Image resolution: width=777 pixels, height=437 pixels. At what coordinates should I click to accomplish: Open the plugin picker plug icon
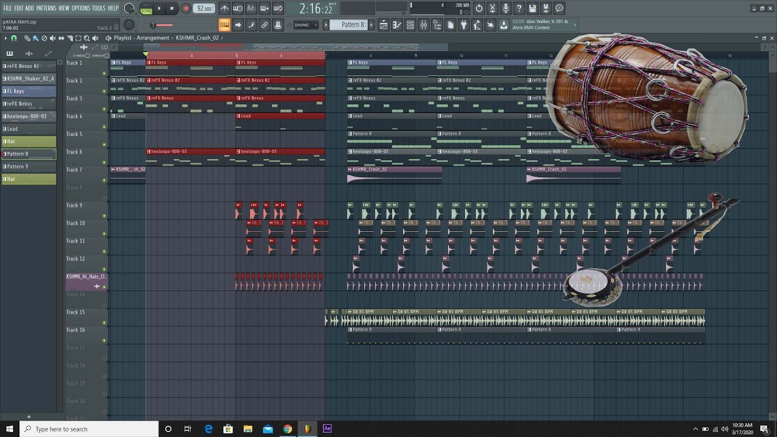click(464, 25)
